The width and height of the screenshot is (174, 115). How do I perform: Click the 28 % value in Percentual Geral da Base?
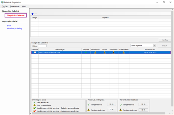144,104
